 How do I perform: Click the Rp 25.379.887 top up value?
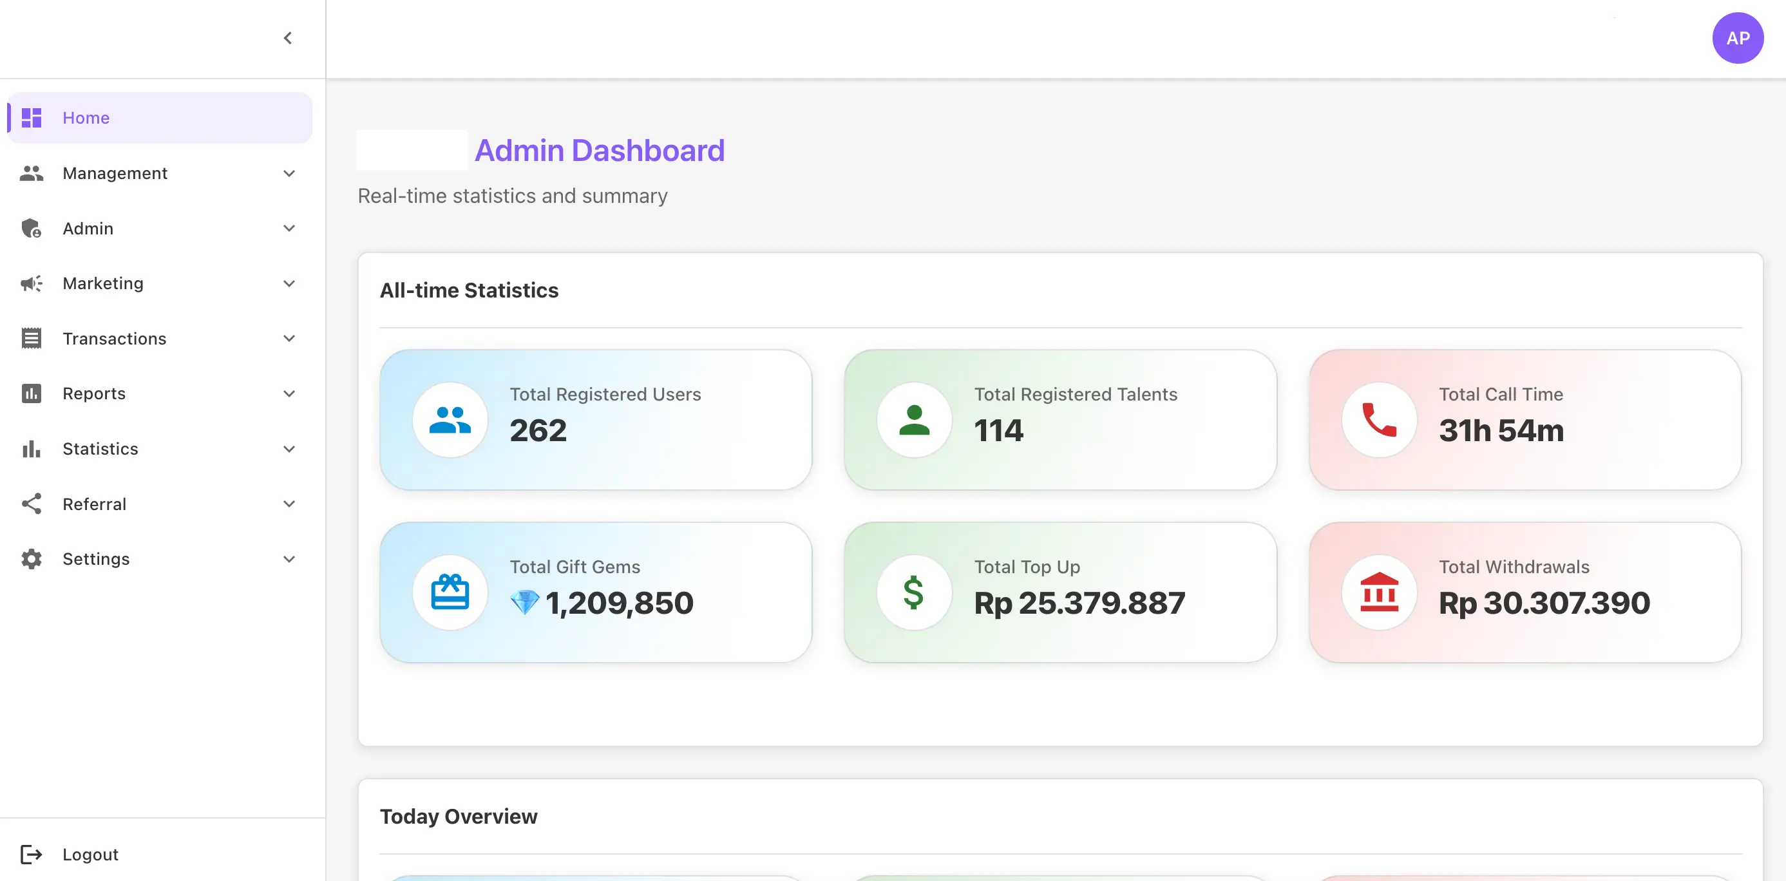coord(1079,603)
